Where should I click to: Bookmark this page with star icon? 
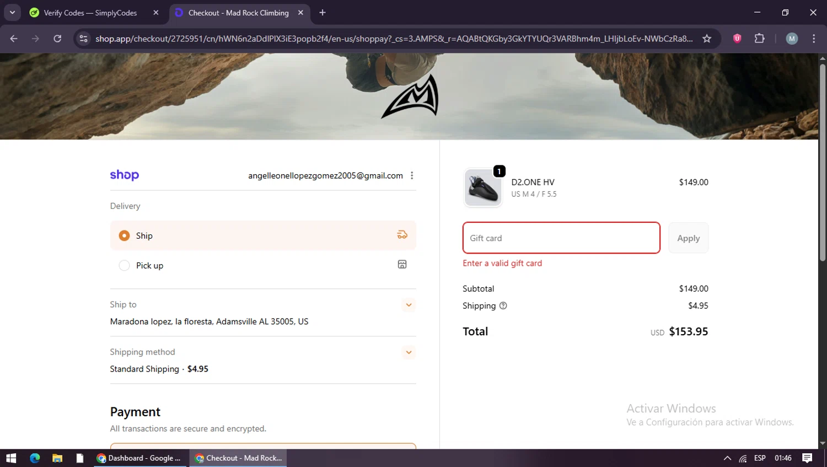pyautogui.click(x=707, y=39)
